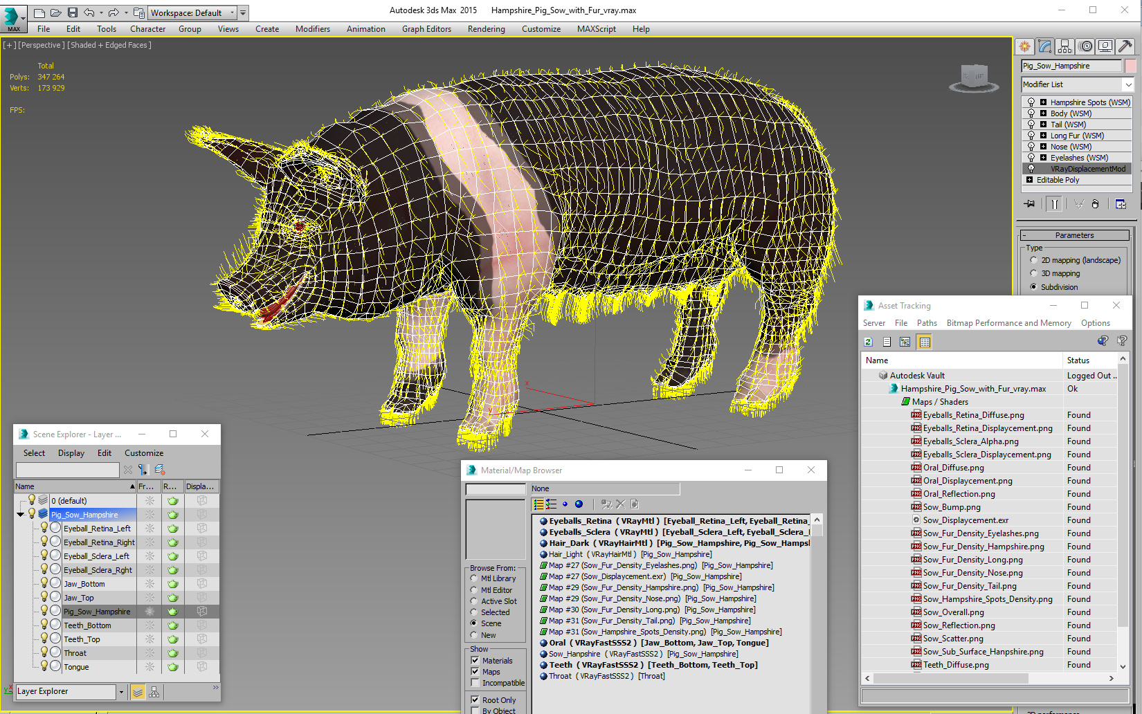Toggle Tail (WSM) modifier lightbulb
Viewport: 1142px width, 714px height.
1031,125
